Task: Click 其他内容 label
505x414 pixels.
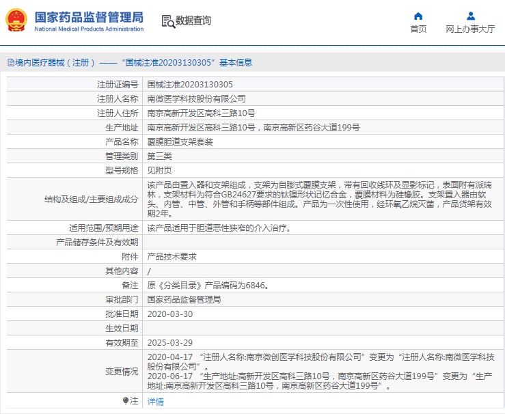Action: [122, 271]
